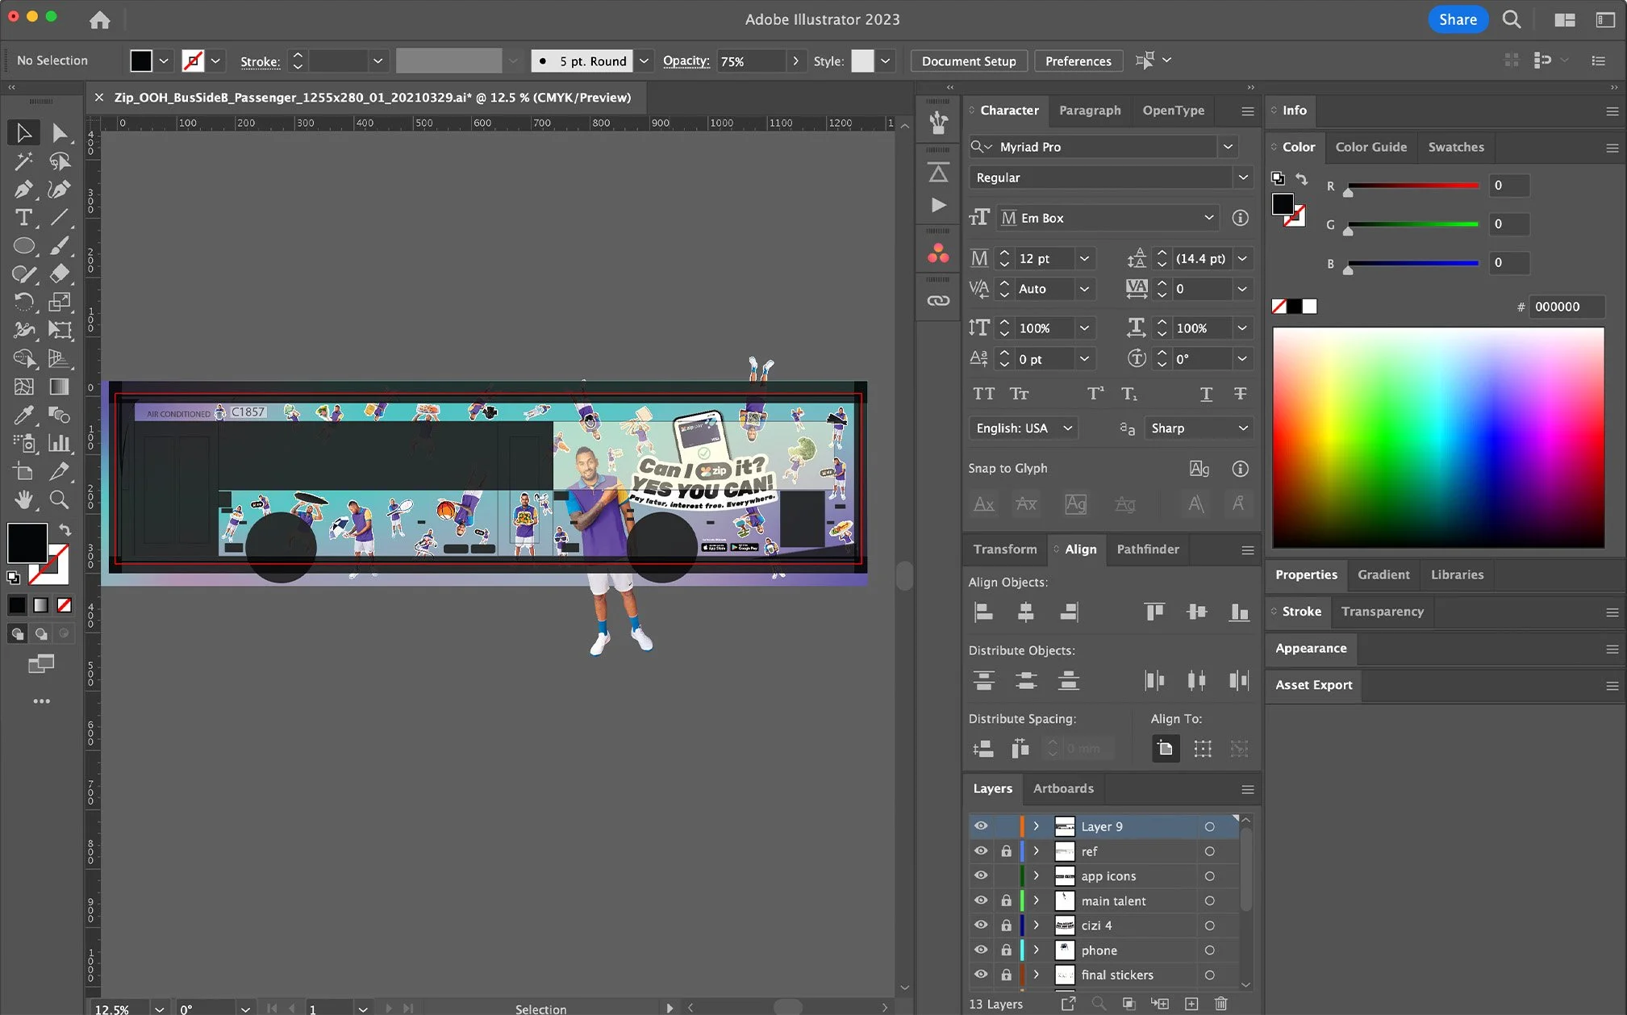
Task: Delete selection with Layers trash icon
Action: coord(1220,1004)
